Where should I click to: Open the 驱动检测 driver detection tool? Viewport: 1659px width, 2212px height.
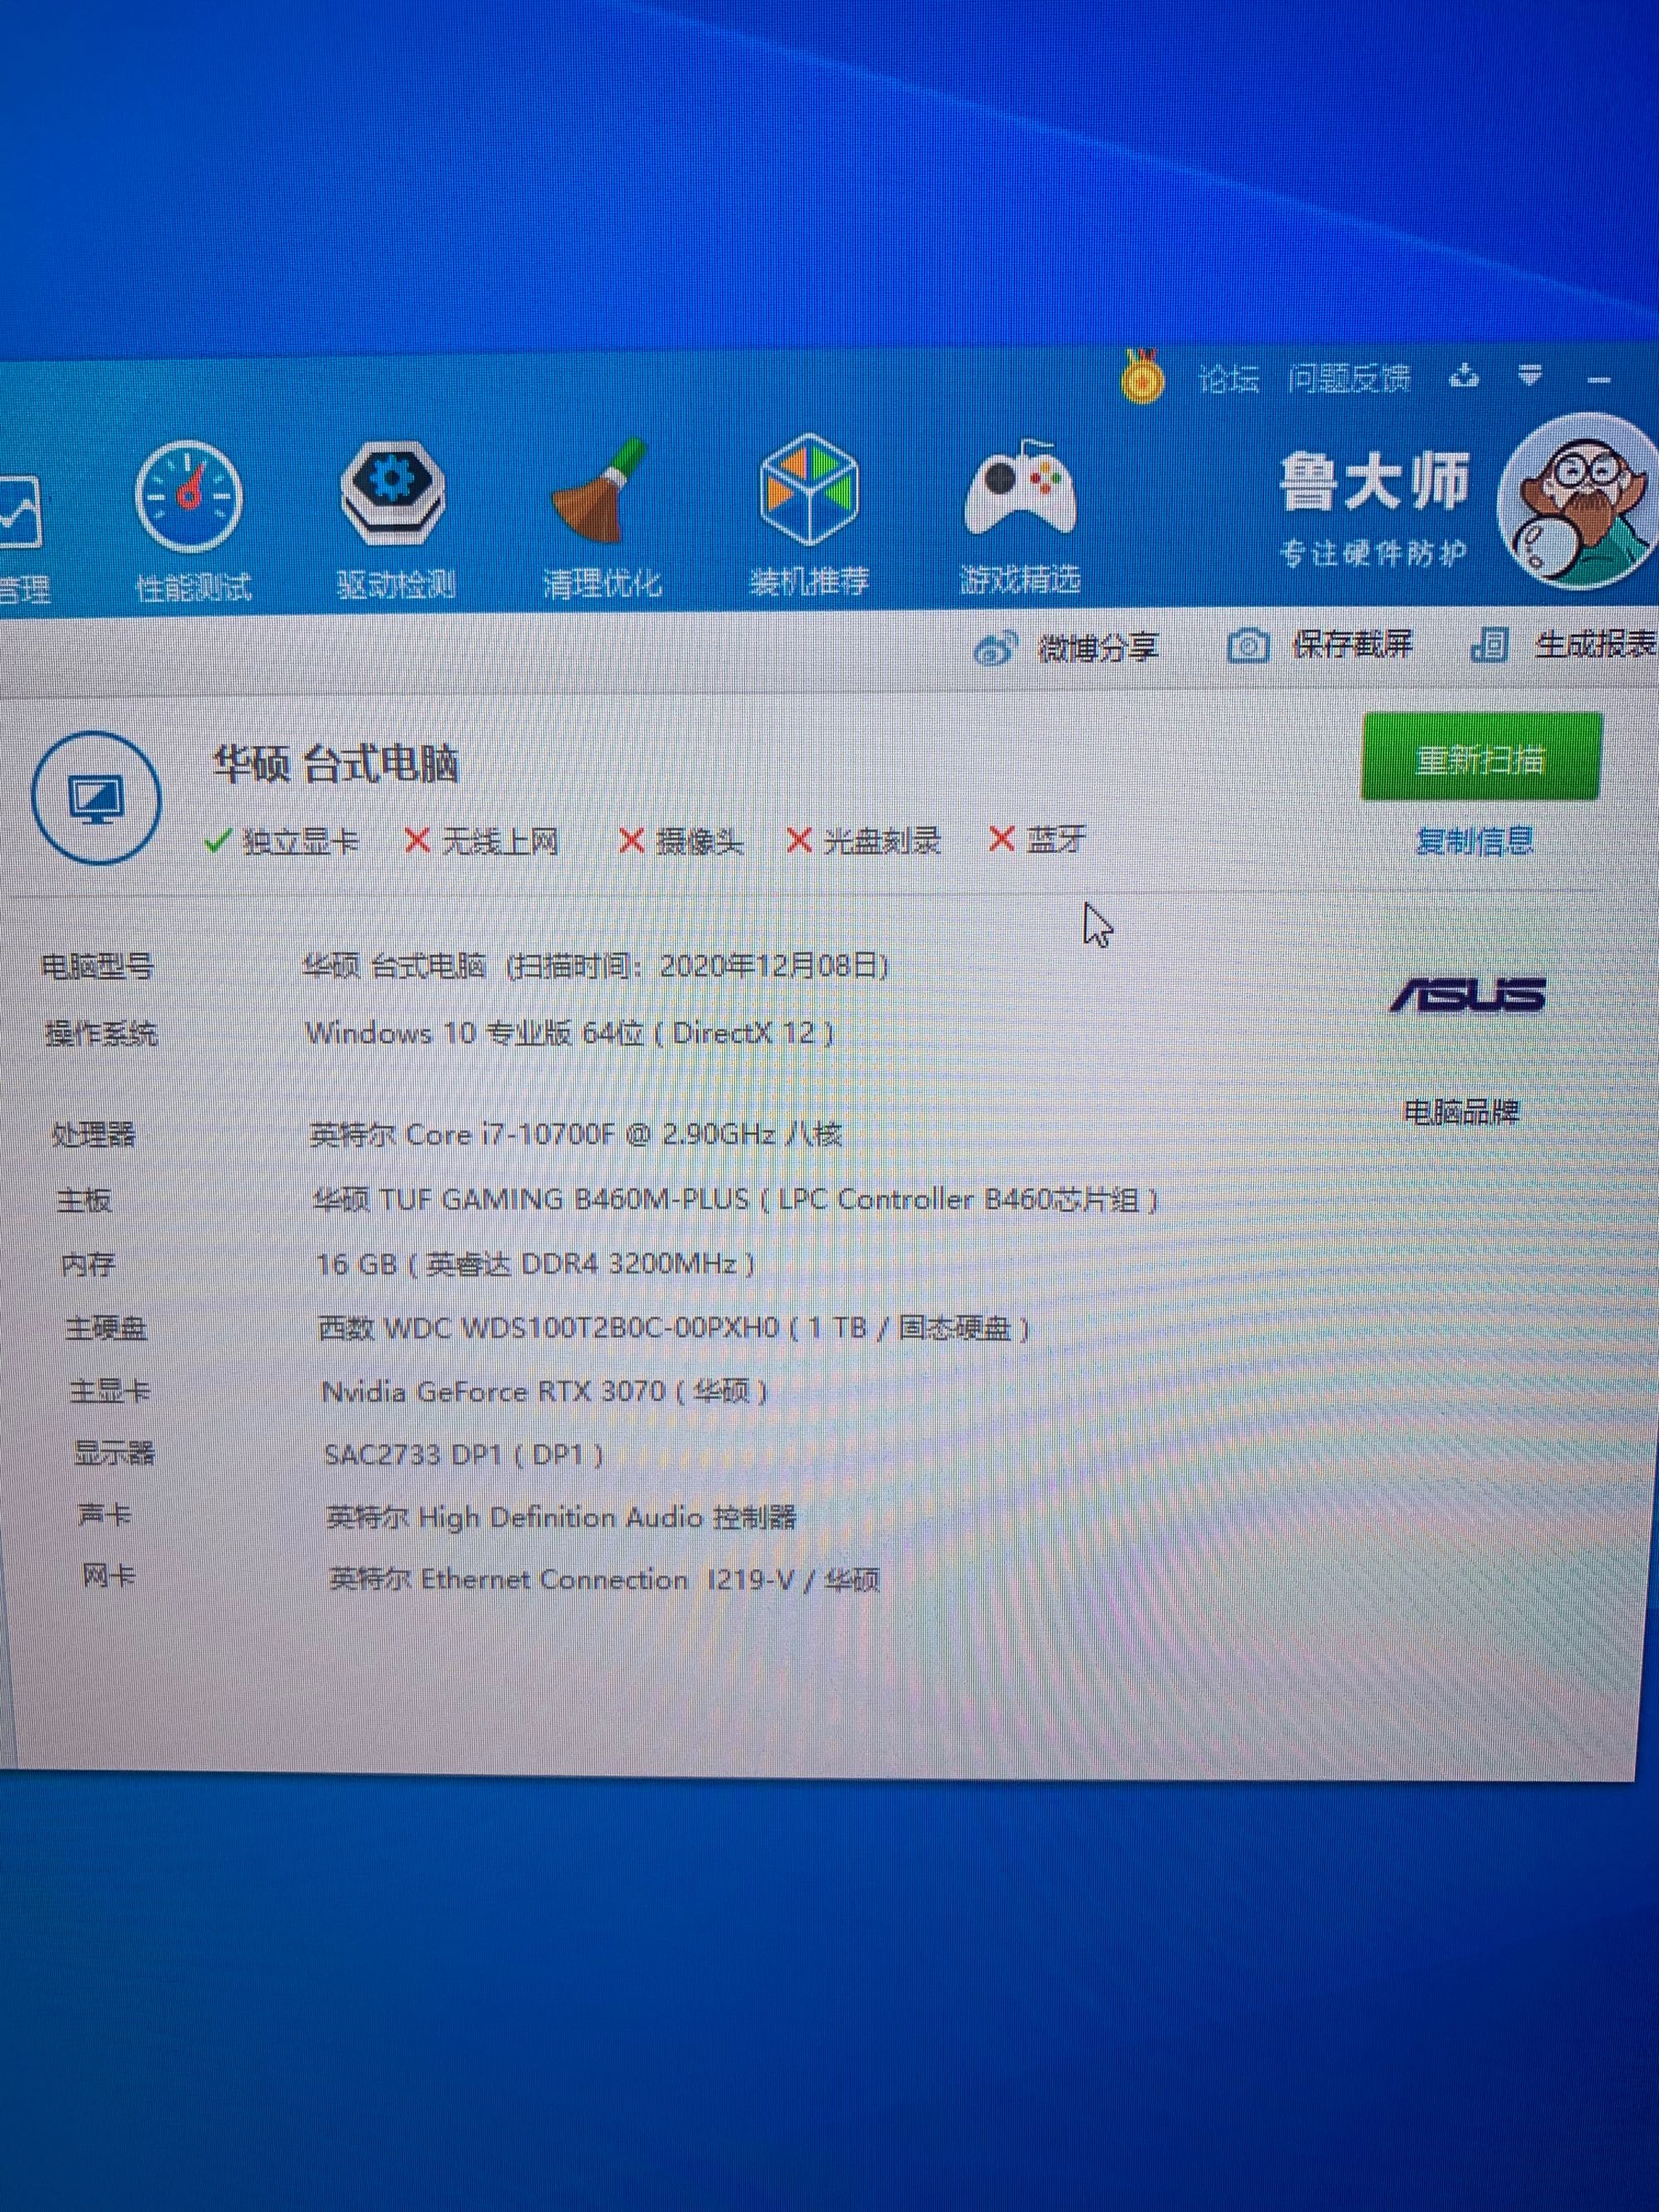[395, 520]
